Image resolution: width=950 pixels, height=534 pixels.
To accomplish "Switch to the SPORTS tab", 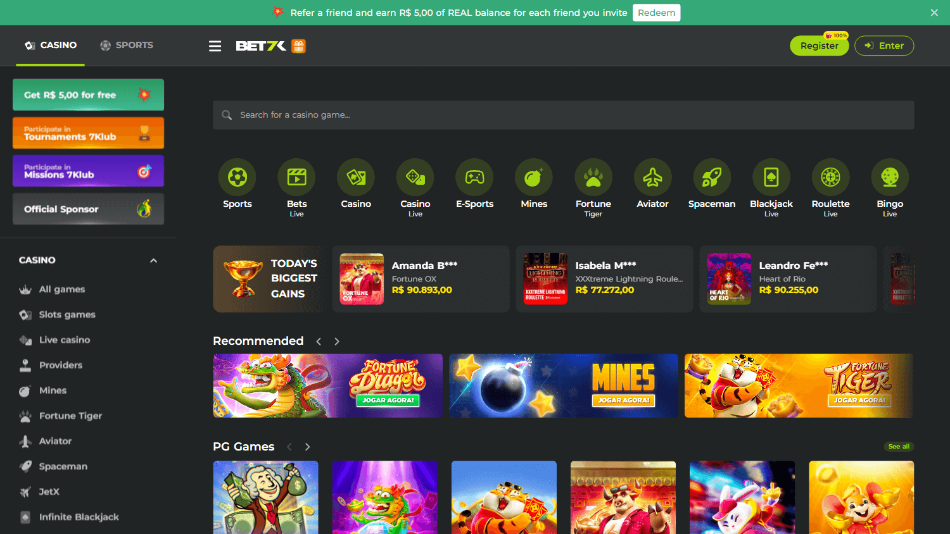I will [x=127, y=46].
